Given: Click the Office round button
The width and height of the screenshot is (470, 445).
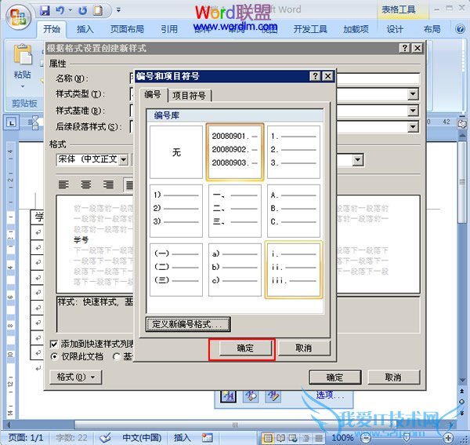Looking at the screenshot, I should (x=18, y=16).
